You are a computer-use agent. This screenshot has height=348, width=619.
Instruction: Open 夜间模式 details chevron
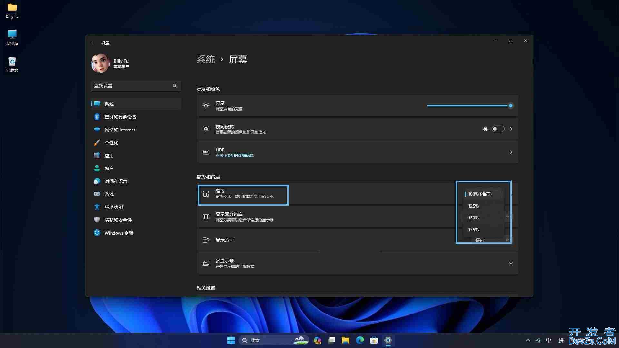pyautogui.click(x=511, y=129)
